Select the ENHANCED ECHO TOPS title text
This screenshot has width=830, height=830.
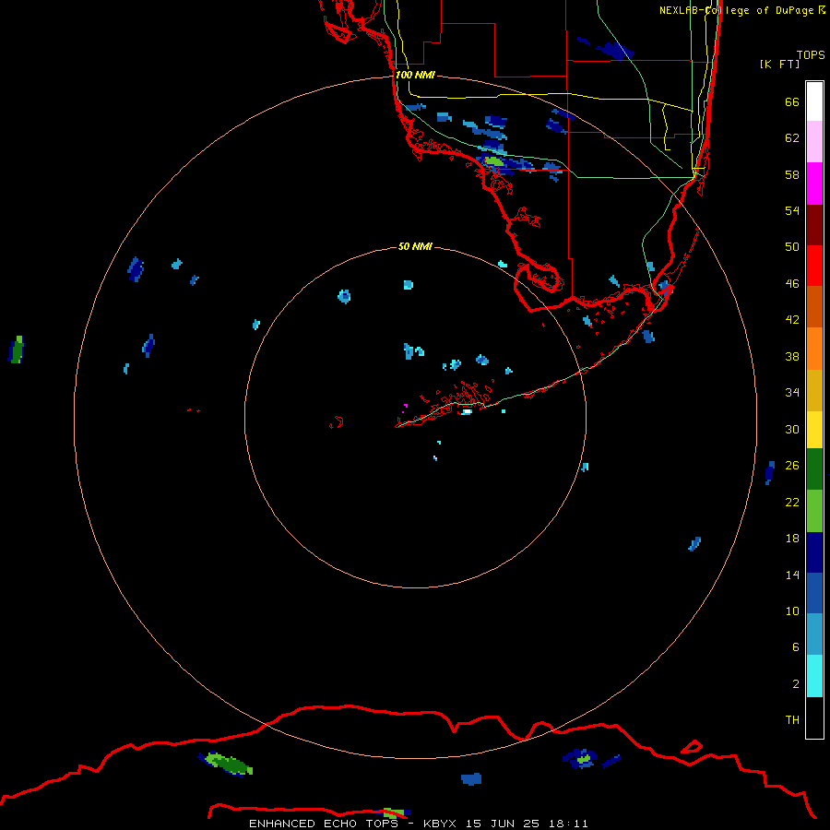324,824
